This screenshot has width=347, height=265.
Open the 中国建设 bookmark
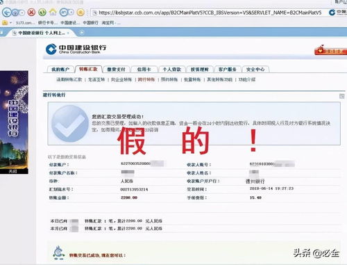click(x=70, y=23)
